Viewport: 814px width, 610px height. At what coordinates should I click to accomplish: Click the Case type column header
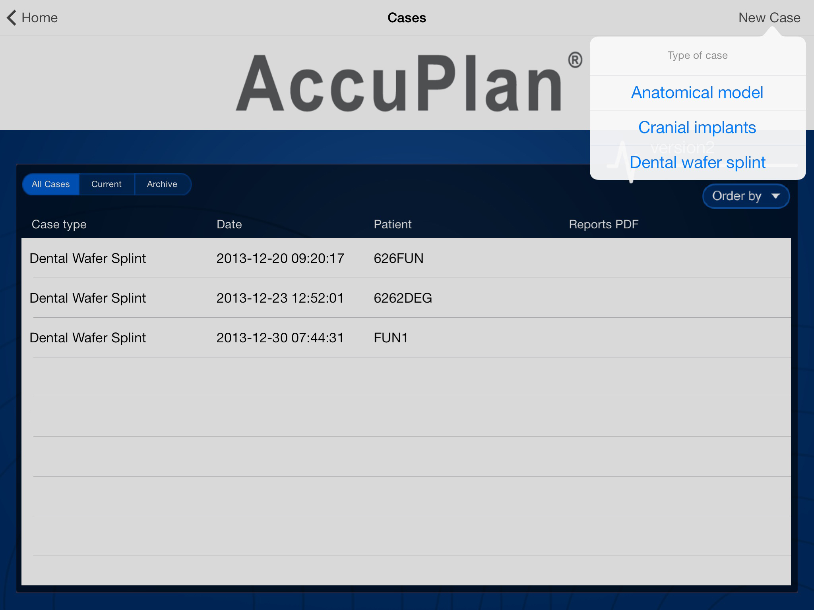pos(59,224)
